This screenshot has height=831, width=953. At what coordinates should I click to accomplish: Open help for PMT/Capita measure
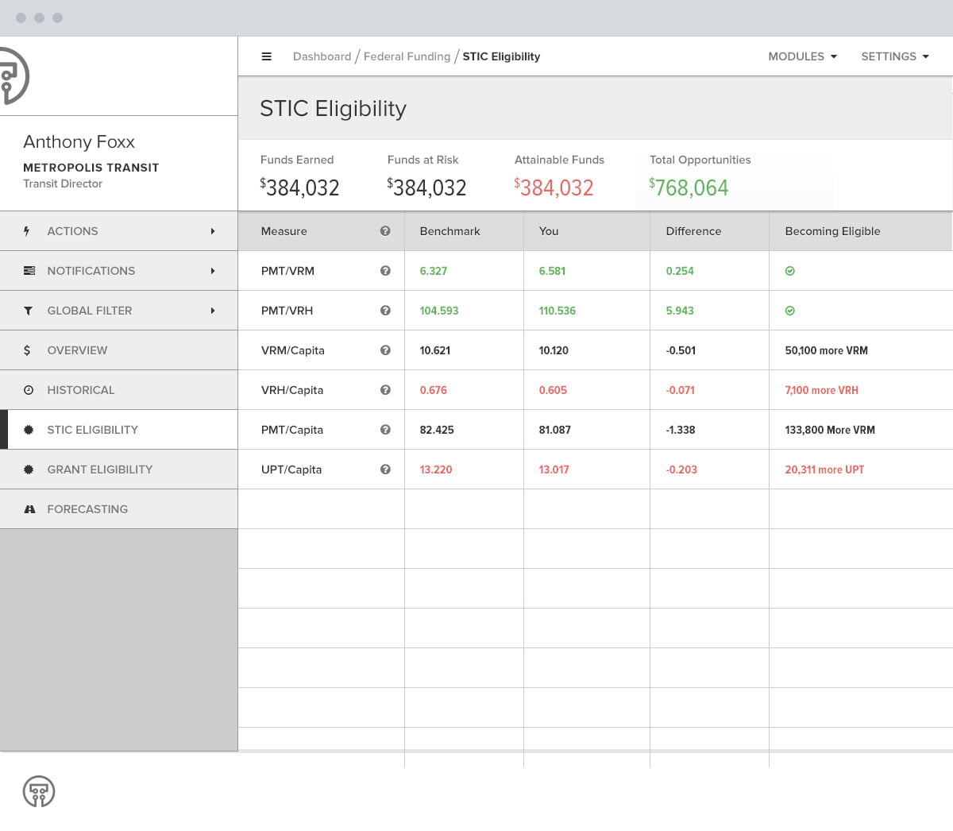385,430
